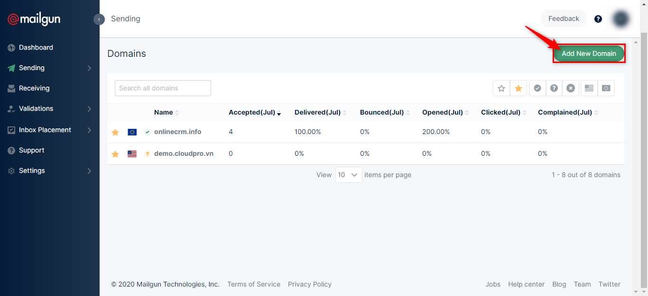Click the Add New Domain button

tap(589, 54)
